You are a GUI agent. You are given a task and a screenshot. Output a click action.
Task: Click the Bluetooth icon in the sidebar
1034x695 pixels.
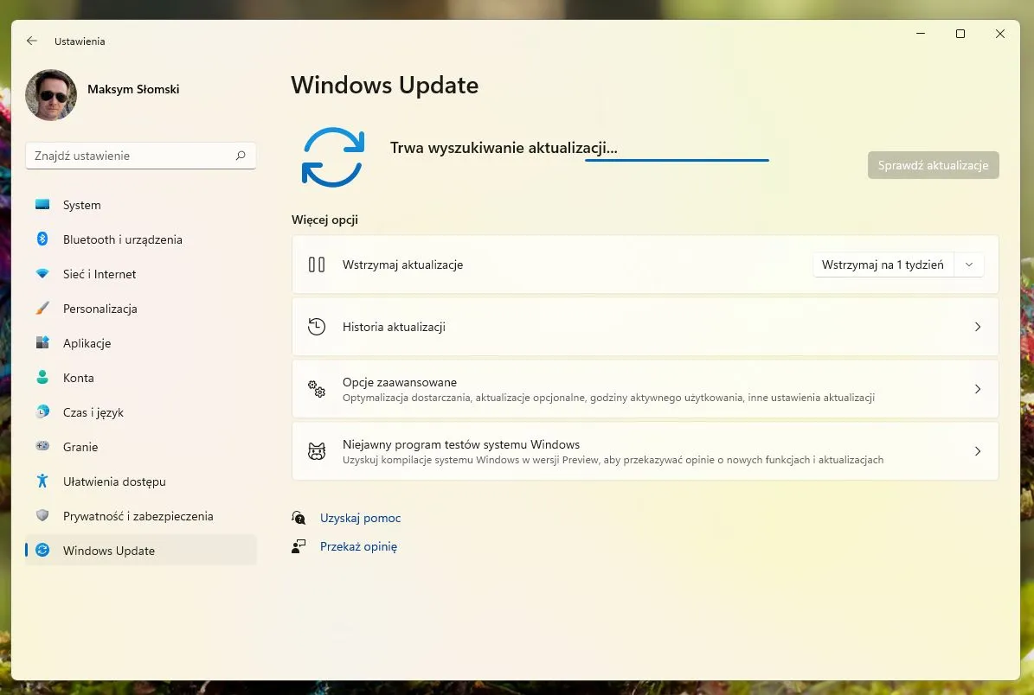point(42,239)
